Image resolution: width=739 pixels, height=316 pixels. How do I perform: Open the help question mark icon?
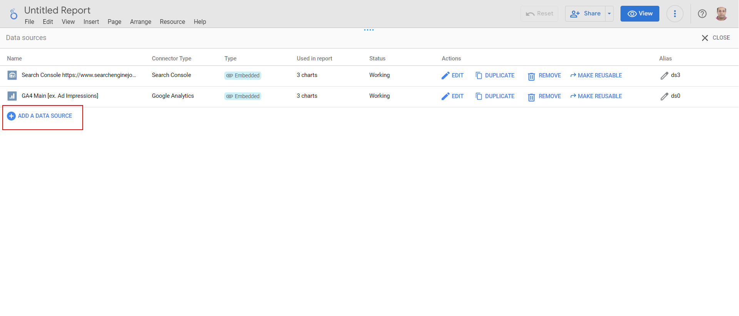pos(702,14)
